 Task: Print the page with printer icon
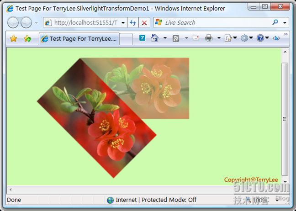[209, 38]
